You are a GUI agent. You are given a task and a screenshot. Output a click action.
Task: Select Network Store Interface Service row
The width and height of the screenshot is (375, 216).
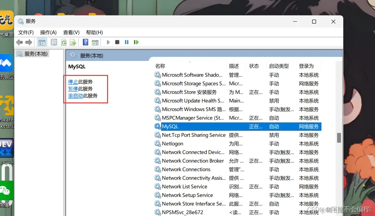[x=237, y=204]
